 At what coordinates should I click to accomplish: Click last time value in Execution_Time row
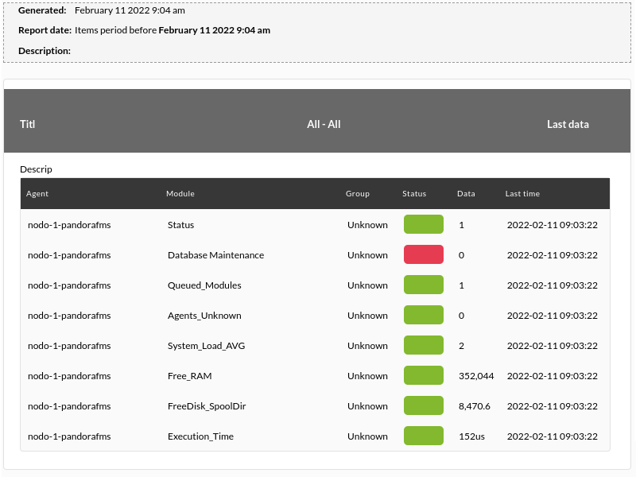click(x=553, y=436)
